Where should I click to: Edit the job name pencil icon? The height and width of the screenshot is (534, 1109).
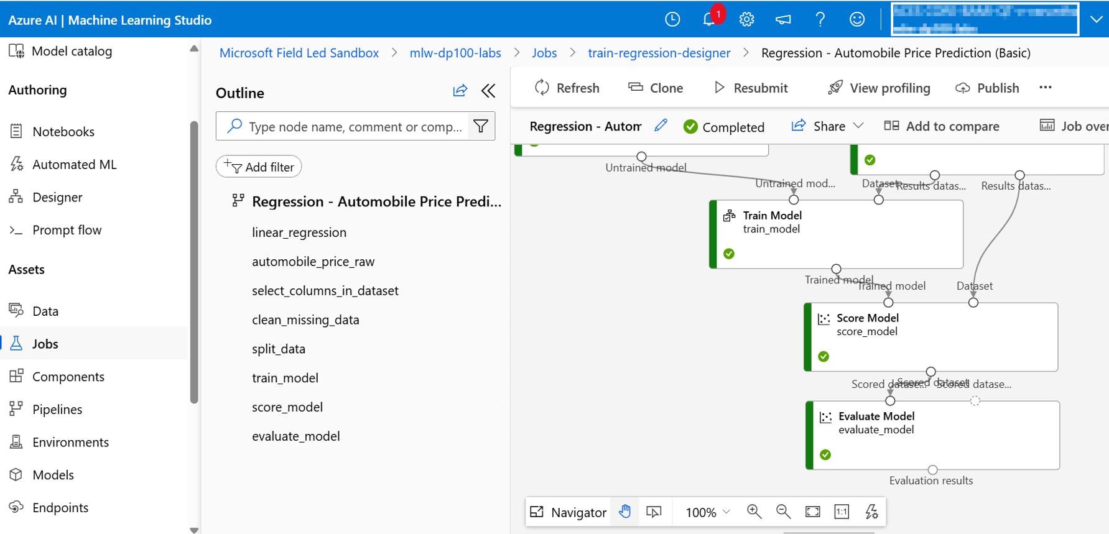661,126
